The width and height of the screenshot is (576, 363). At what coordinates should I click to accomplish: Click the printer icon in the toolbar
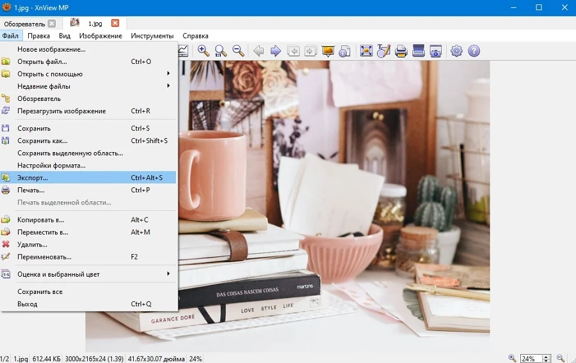click(401, 50)
